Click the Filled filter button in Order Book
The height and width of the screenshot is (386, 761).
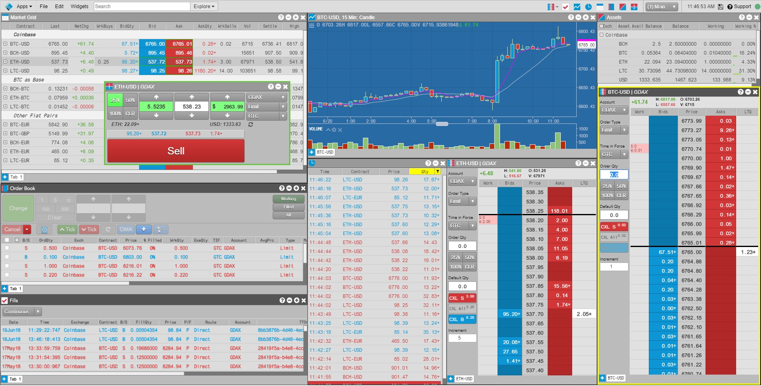[x=288, y=207]
